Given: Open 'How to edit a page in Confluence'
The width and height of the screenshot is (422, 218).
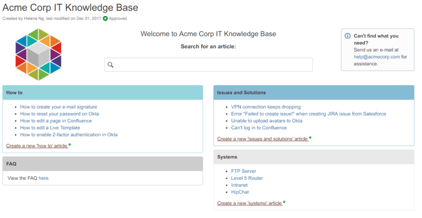Looking at the screenshot, I should click(x=56, y=121).
